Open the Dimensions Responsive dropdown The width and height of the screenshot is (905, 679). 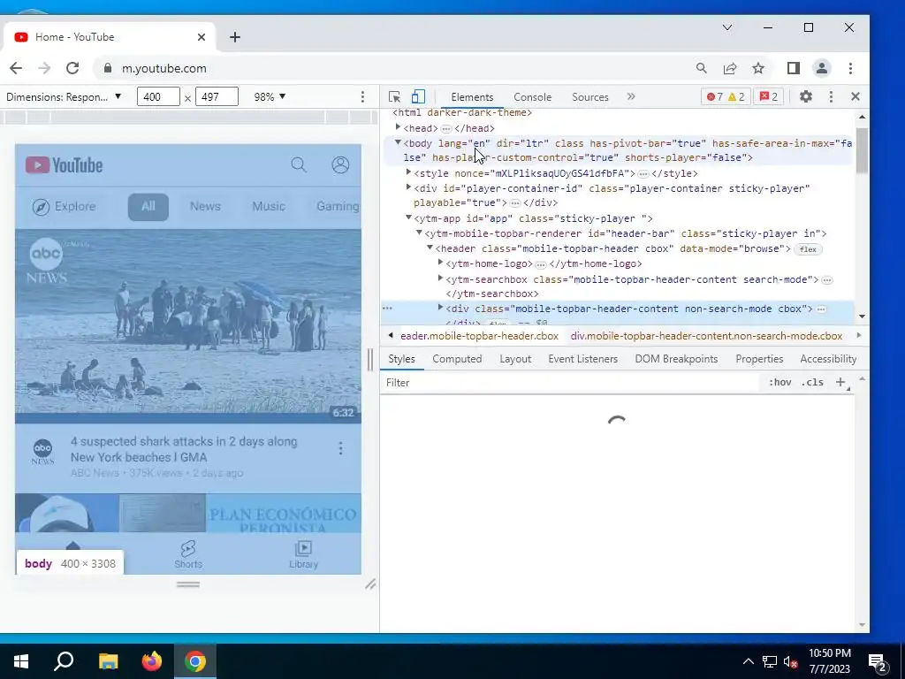(x=64, y=97)
